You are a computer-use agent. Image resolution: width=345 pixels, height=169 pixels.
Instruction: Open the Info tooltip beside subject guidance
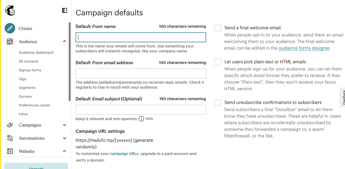(x=141, y=119)
